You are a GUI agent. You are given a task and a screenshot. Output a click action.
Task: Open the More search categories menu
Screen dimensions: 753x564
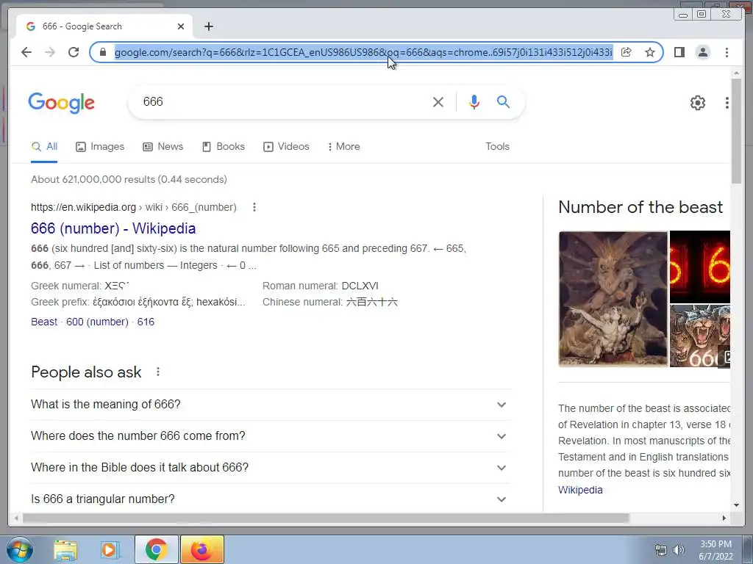[344, 147]
